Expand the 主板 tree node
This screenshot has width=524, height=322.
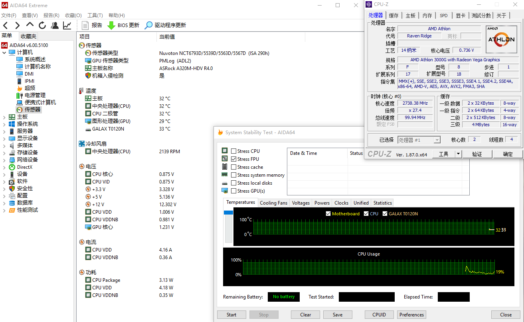tap(4, 117)
